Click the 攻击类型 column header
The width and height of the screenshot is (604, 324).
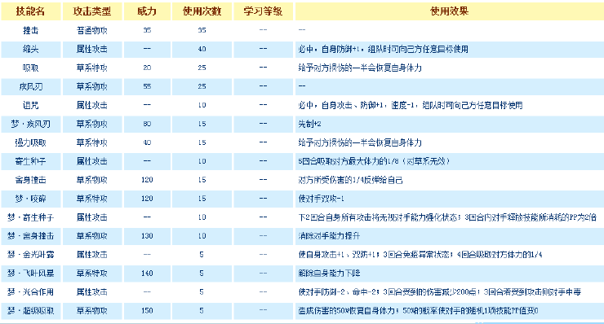point(92,11)
